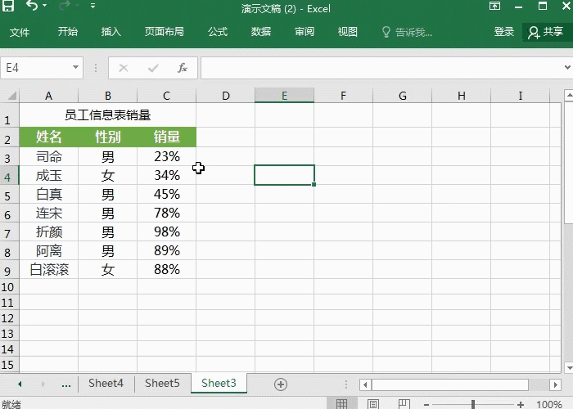573x409 pixels.
Task: Add a new sheet with plus icon
Action: tap(281, 384)
